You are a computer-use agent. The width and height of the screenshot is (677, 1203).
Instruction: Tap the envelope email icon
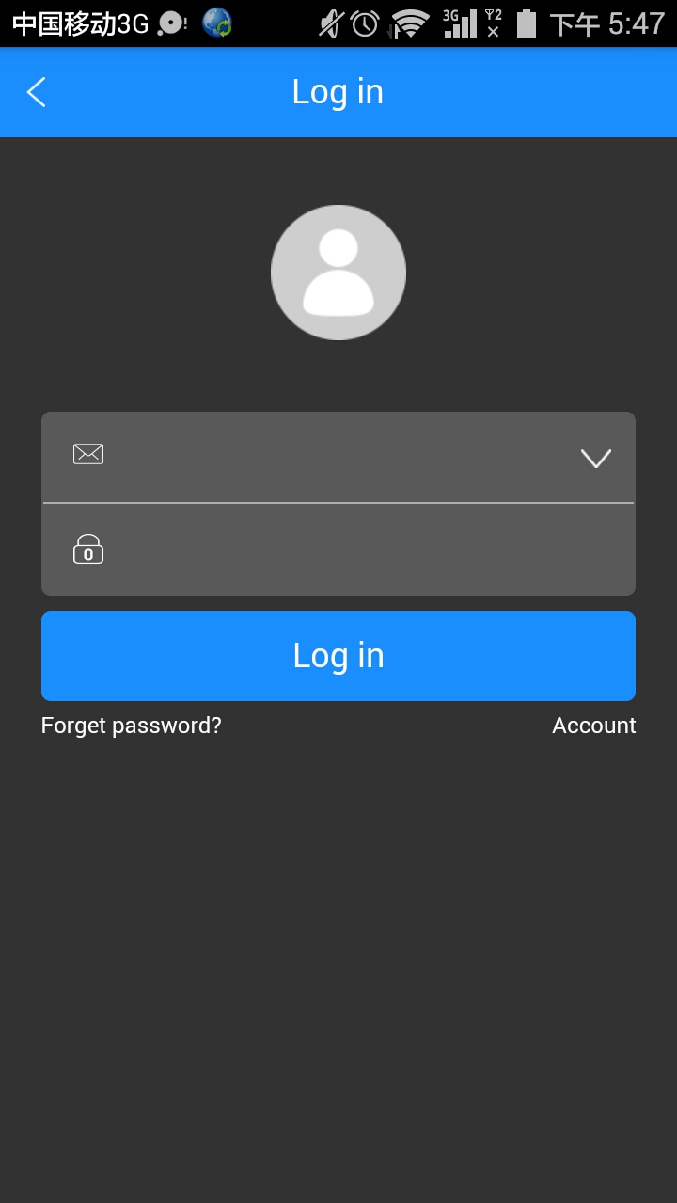tap(88, 454)
